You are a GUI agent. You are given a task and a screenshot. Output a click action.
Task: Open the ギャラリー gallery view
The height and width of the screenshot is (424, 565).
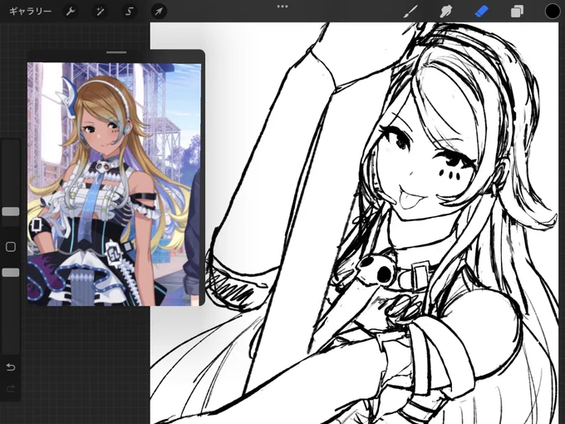[x=30, y=12]
